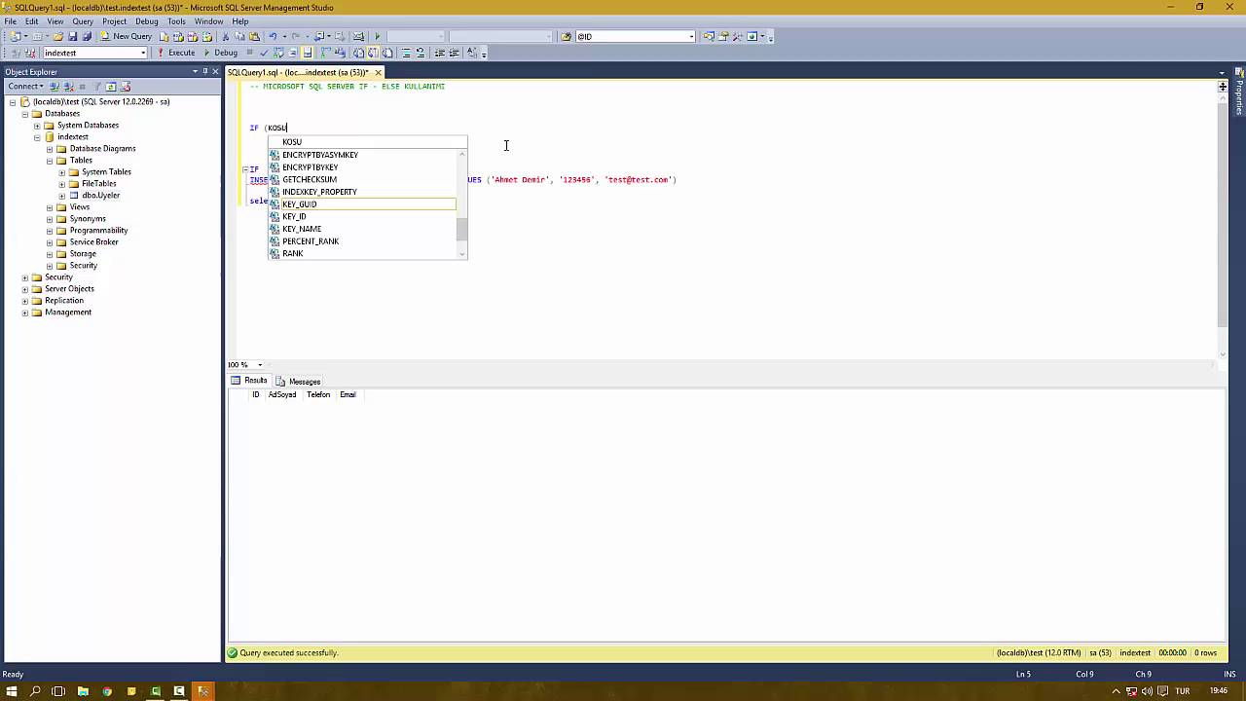Click the Paste clipboard icon
The image size is (1246, 701).
[254, 37]
